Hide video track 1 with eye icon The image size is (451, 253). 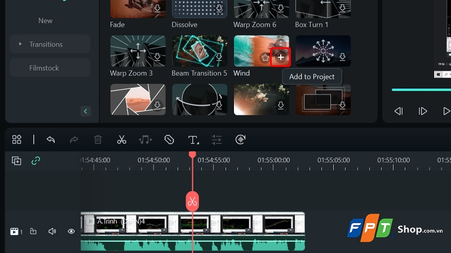tap(72, 231)
